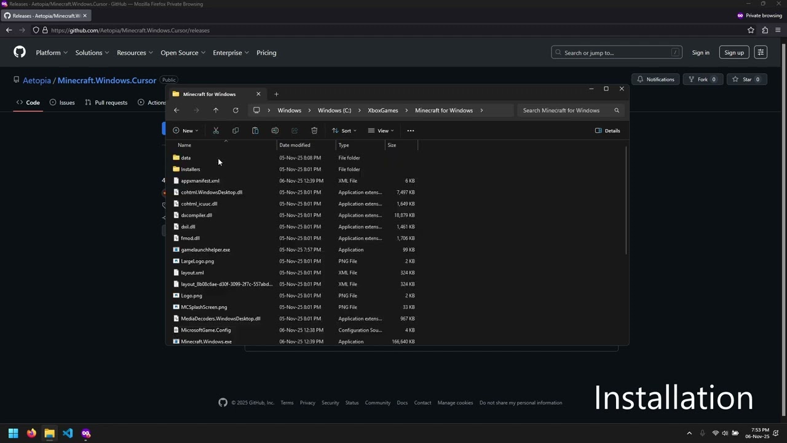Open the GitHub Platform dropdown
The image size is (787, 443).
point(52,52)
